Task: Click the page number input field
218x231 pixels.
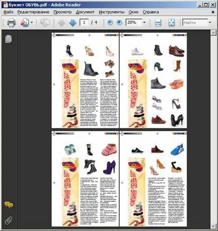Action: coord(84,22)
